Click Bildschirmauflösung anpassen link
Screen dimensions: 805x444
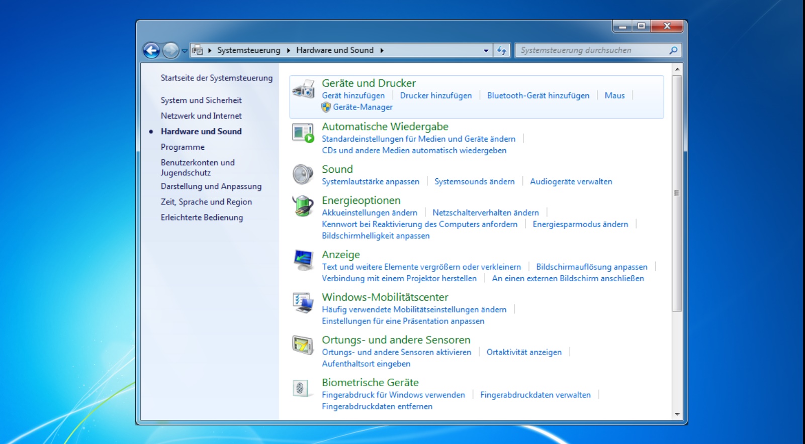pyautogui.click(x=592, y=267)
